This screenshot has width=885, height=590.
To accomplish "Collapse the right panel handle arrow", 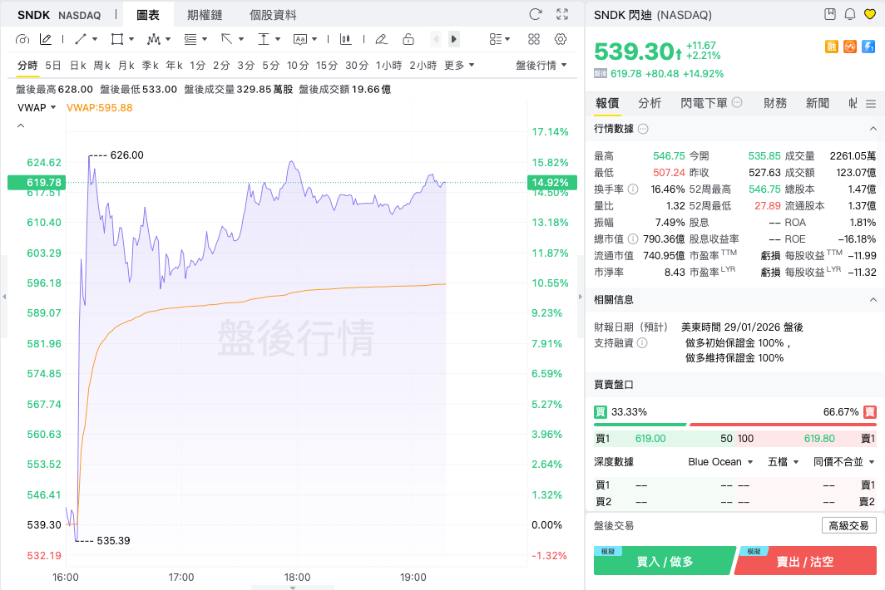I will (581, 297).
